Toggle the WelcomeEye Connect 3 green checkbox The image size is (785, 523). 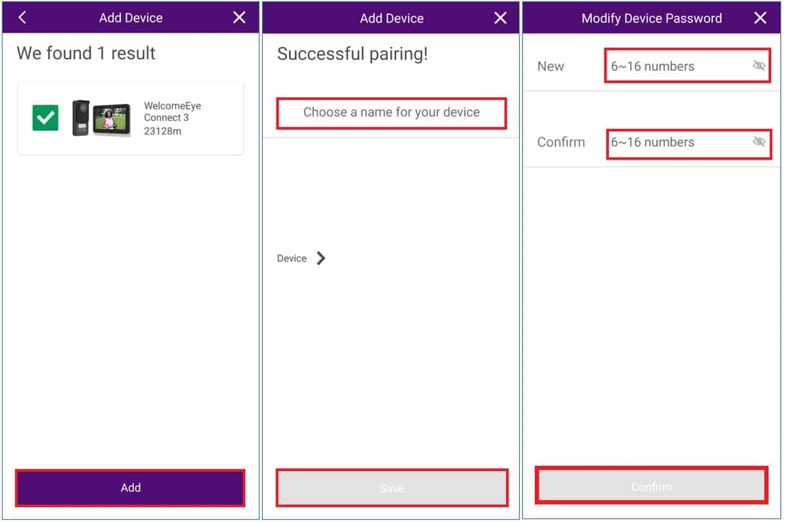point(45,118)
